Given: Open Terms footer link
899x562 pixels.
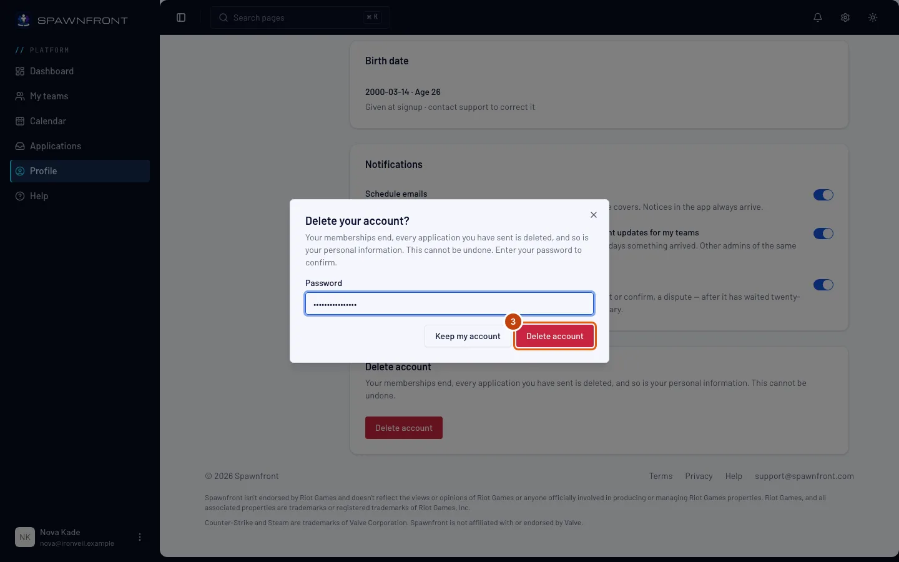Looking at the screenshot, I should pos(661,476).
